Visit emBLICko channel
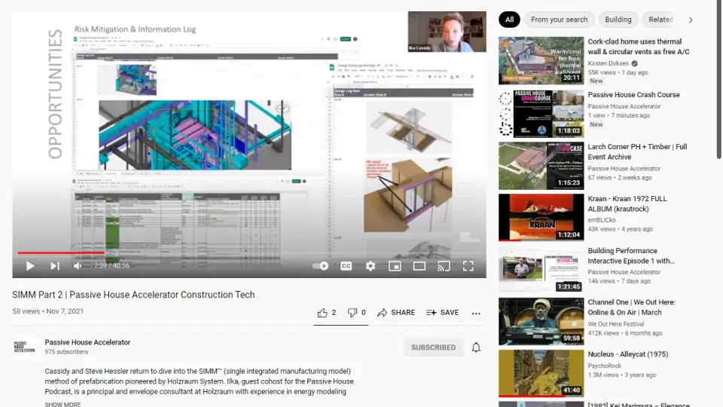 coord(601,220)
